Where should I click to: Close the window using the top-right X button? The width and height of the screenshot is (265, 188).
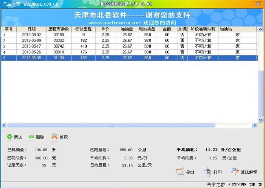260,4
